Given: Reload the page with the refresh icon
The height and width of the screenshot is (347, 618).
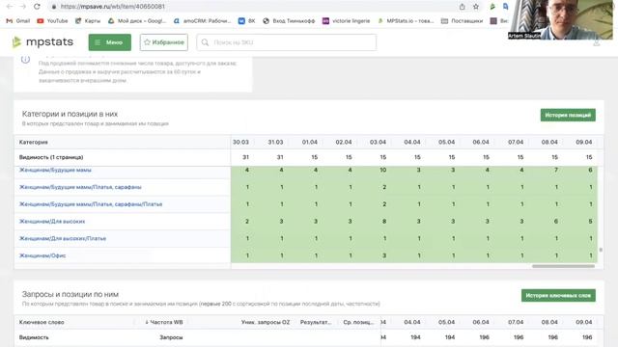Looking at the screenshot, I should (37, 7).
